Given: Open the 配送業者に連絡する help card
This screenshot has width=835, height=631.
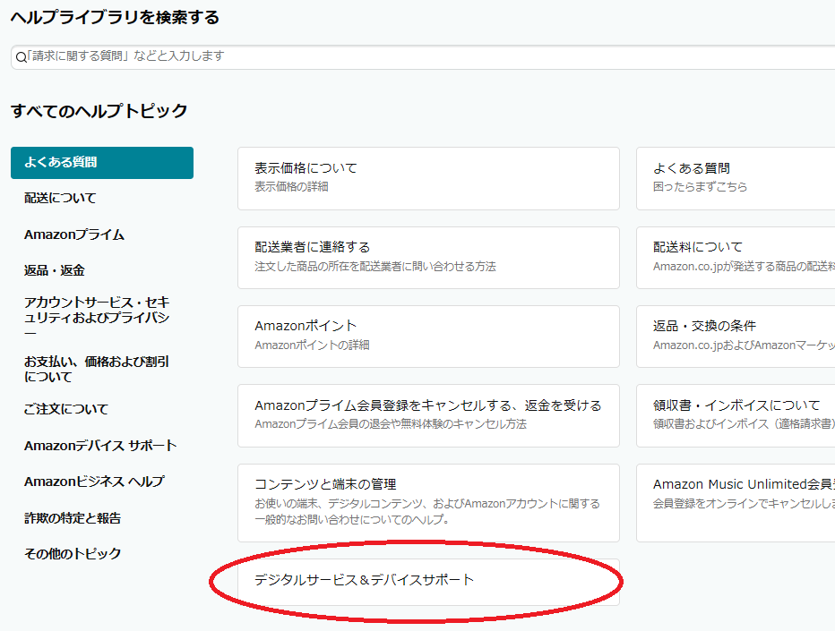Looking at the screenshot, I should 428,258.
